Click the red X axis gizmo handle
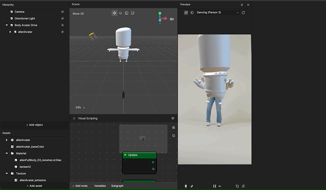This screenshot has width=326, height=190. 166,18
